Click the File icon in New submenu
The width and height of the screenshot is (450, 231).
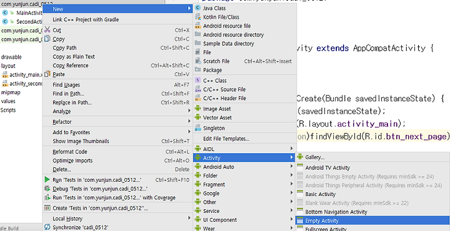tap(197, 52)
